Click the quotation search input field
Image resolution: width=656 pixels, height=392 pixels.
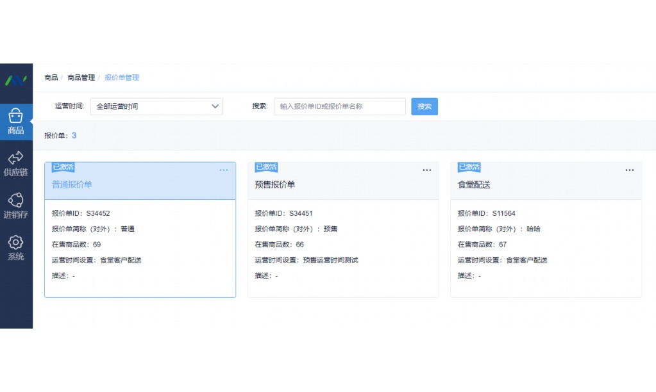point(339,106)
